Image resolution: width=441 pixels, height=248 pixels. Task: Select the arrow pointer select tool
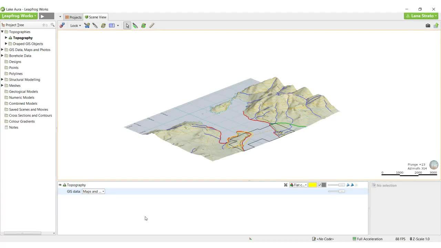click(127, 25)
